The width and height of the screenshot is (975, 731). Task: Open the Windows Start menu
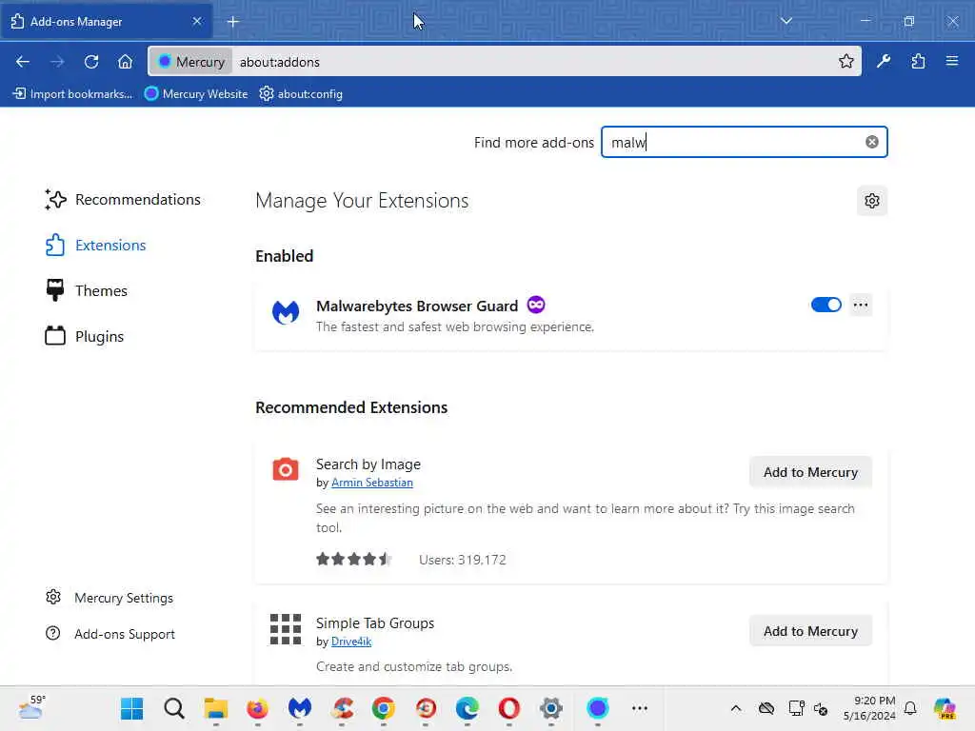point(131,708)
